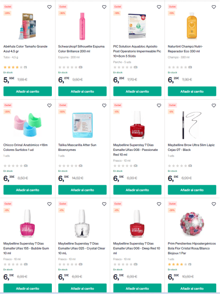Click heart icon on Talika Mascarilla
Viewport: 220px width, 294px height.
(x=104, y=106)
